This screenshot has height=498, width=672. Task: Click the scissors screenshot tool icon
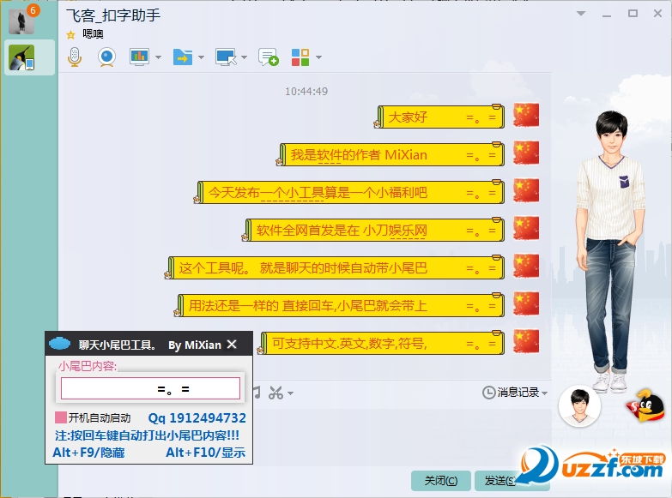pyautogui.click(x=275, y=393)
